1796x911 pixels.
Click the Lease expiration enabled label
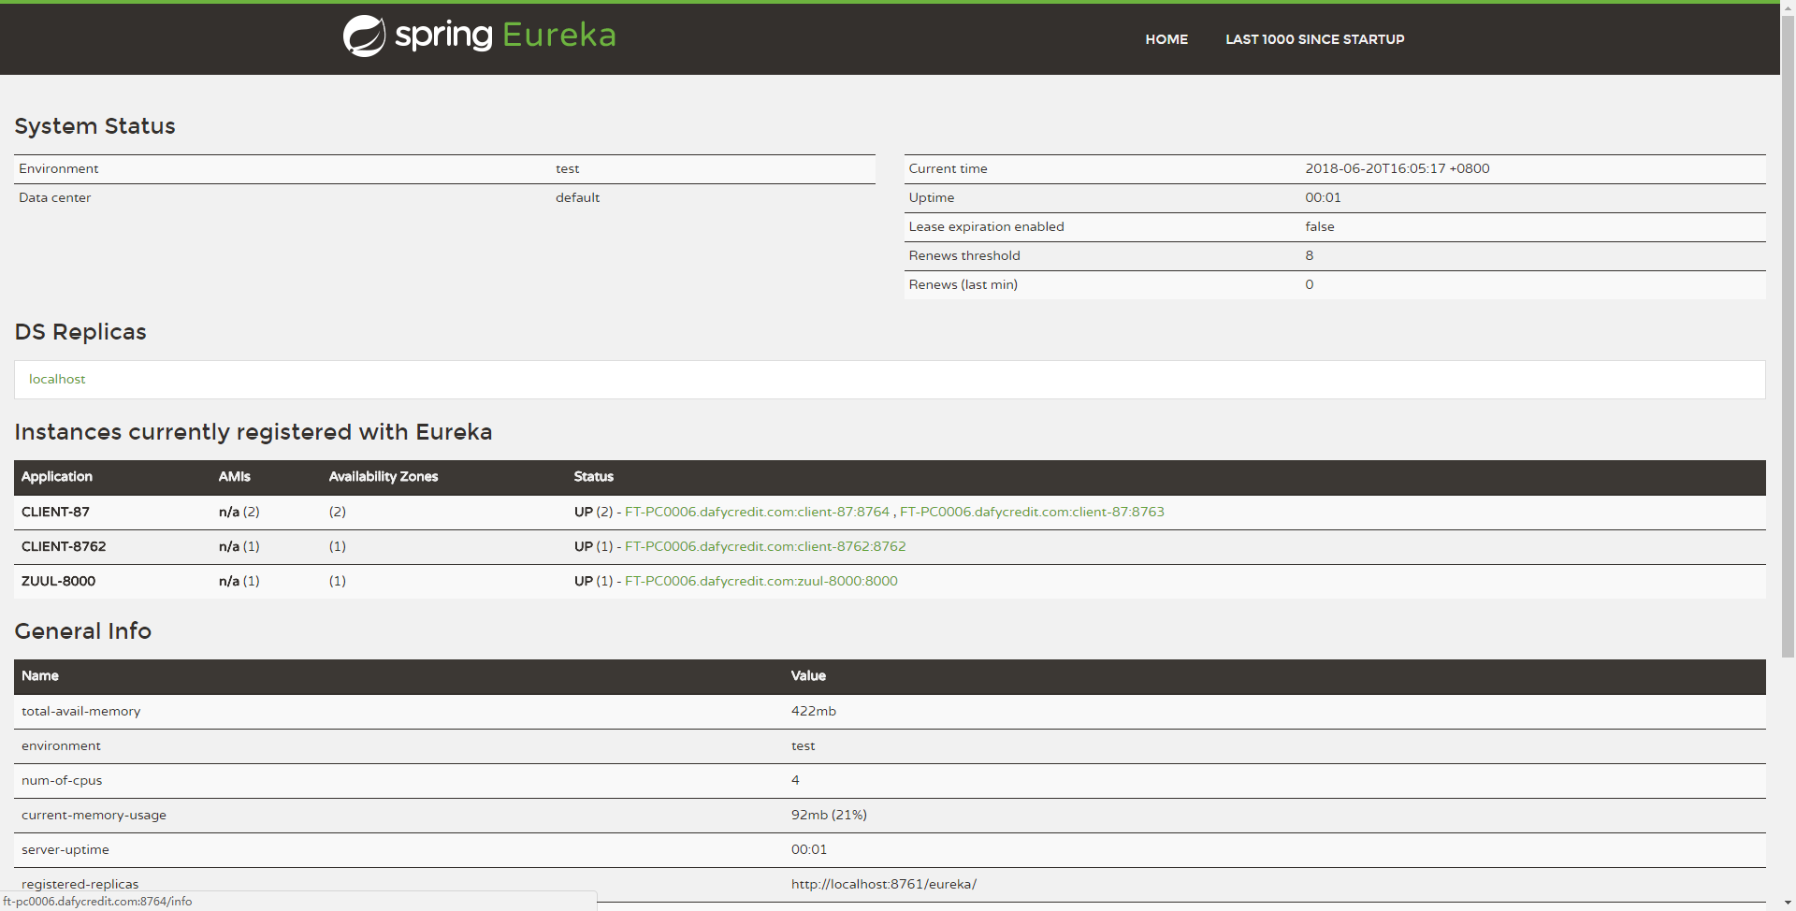point(986,226)
